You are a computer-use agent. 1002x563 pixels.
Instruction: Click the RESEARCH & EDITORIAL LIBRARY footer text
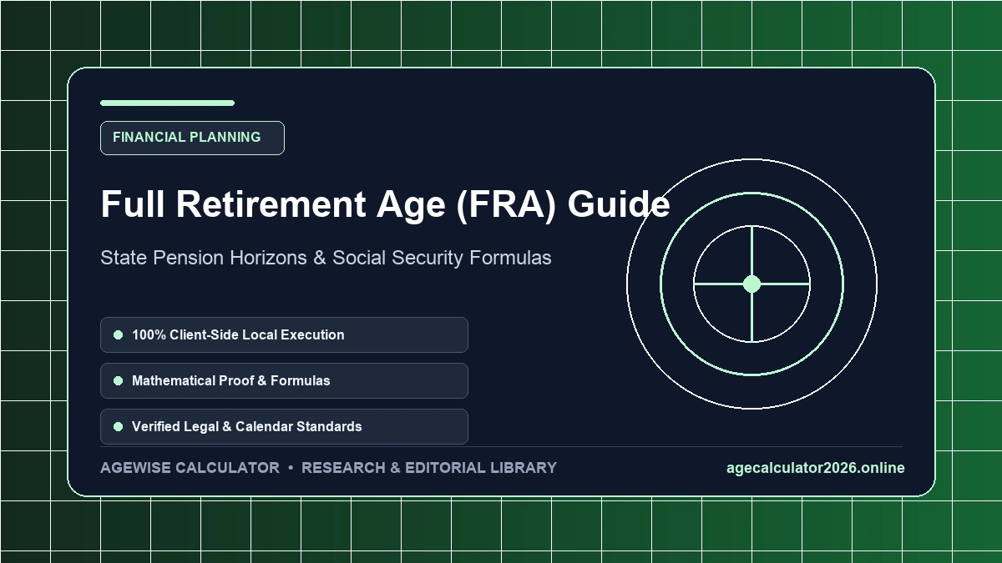(x=428, y=468)
